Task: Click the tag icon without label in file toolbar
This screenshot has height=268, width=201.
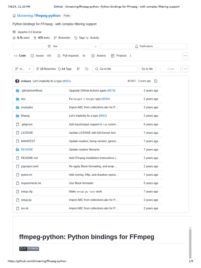Action: click(x=87, y=69)
